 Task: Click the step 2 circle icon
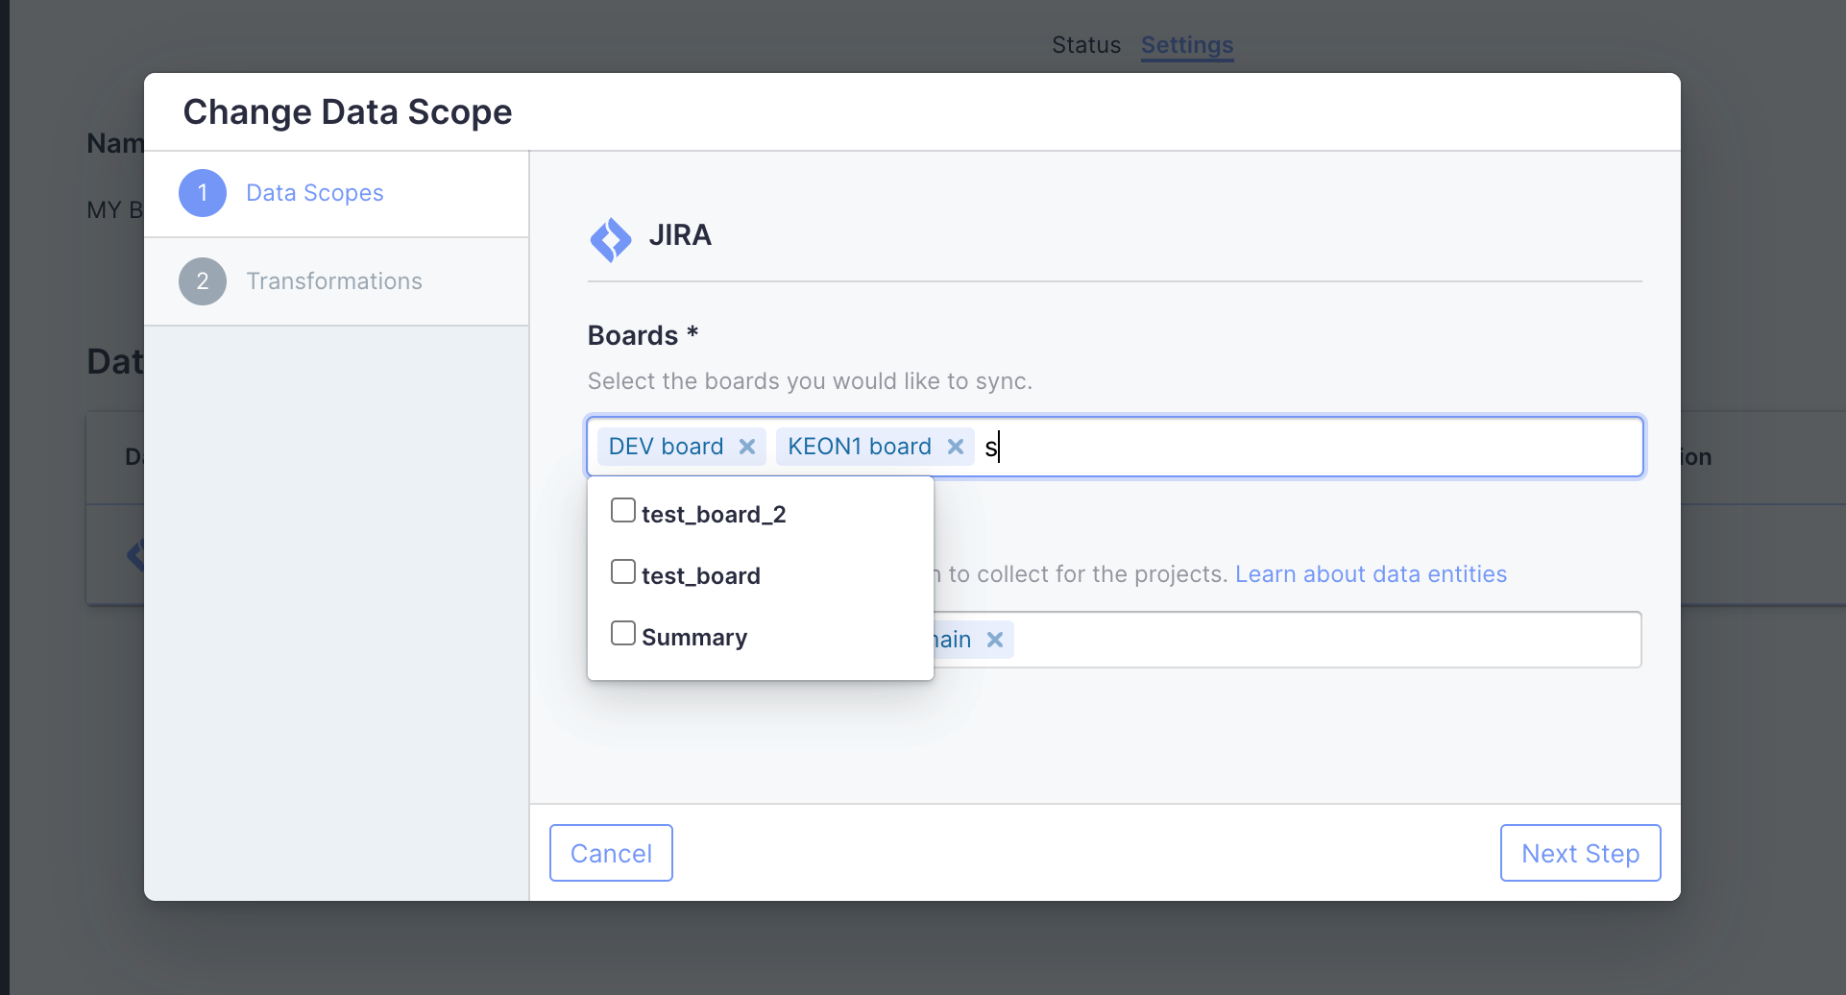coord(203,281)
